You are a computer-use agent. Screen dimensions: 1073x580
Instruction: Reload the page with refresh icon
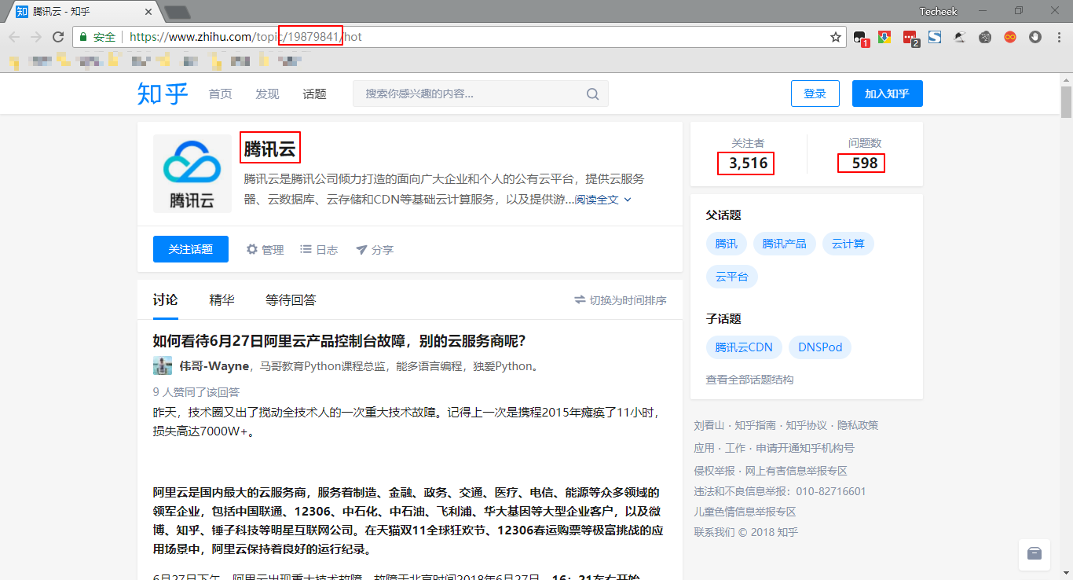tap(58, 37)
